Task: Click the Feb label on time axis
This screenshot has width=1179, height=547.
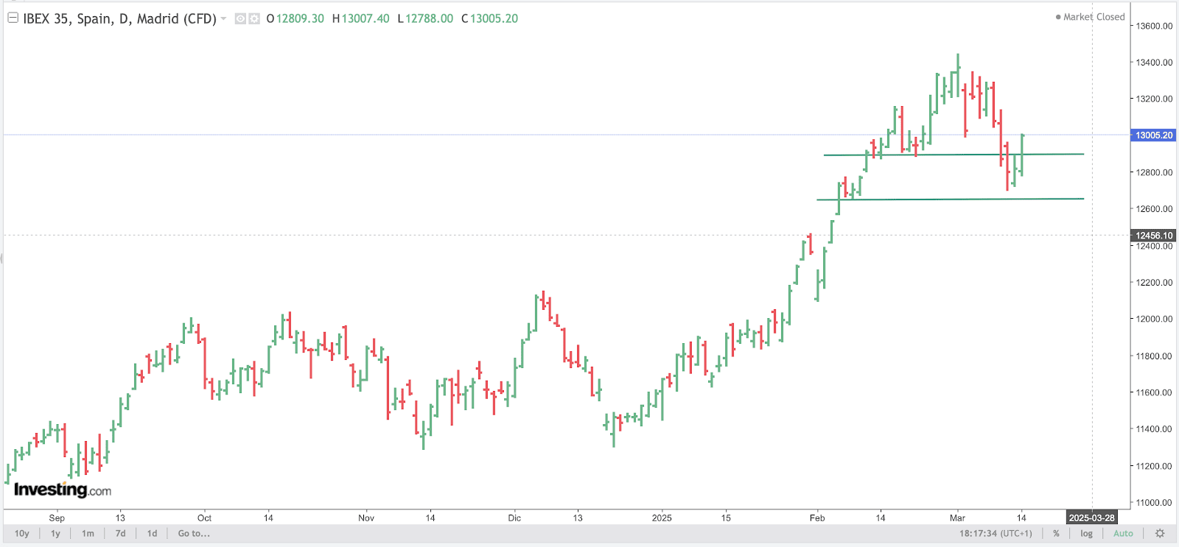Action: pos(817,518)
